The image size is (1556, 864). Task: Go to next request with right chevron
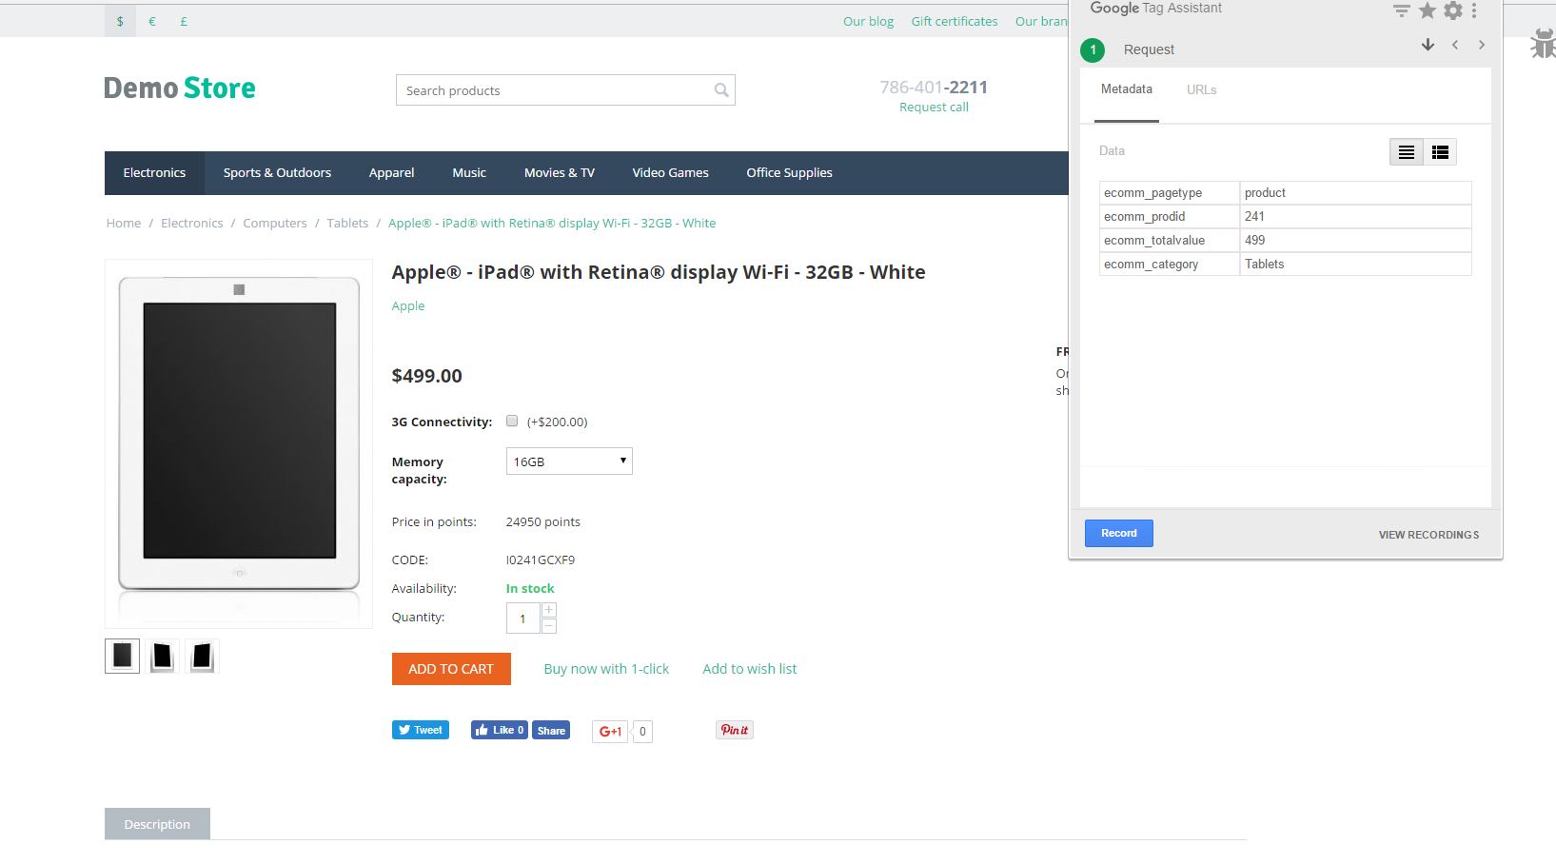[x=1481, y=45]
